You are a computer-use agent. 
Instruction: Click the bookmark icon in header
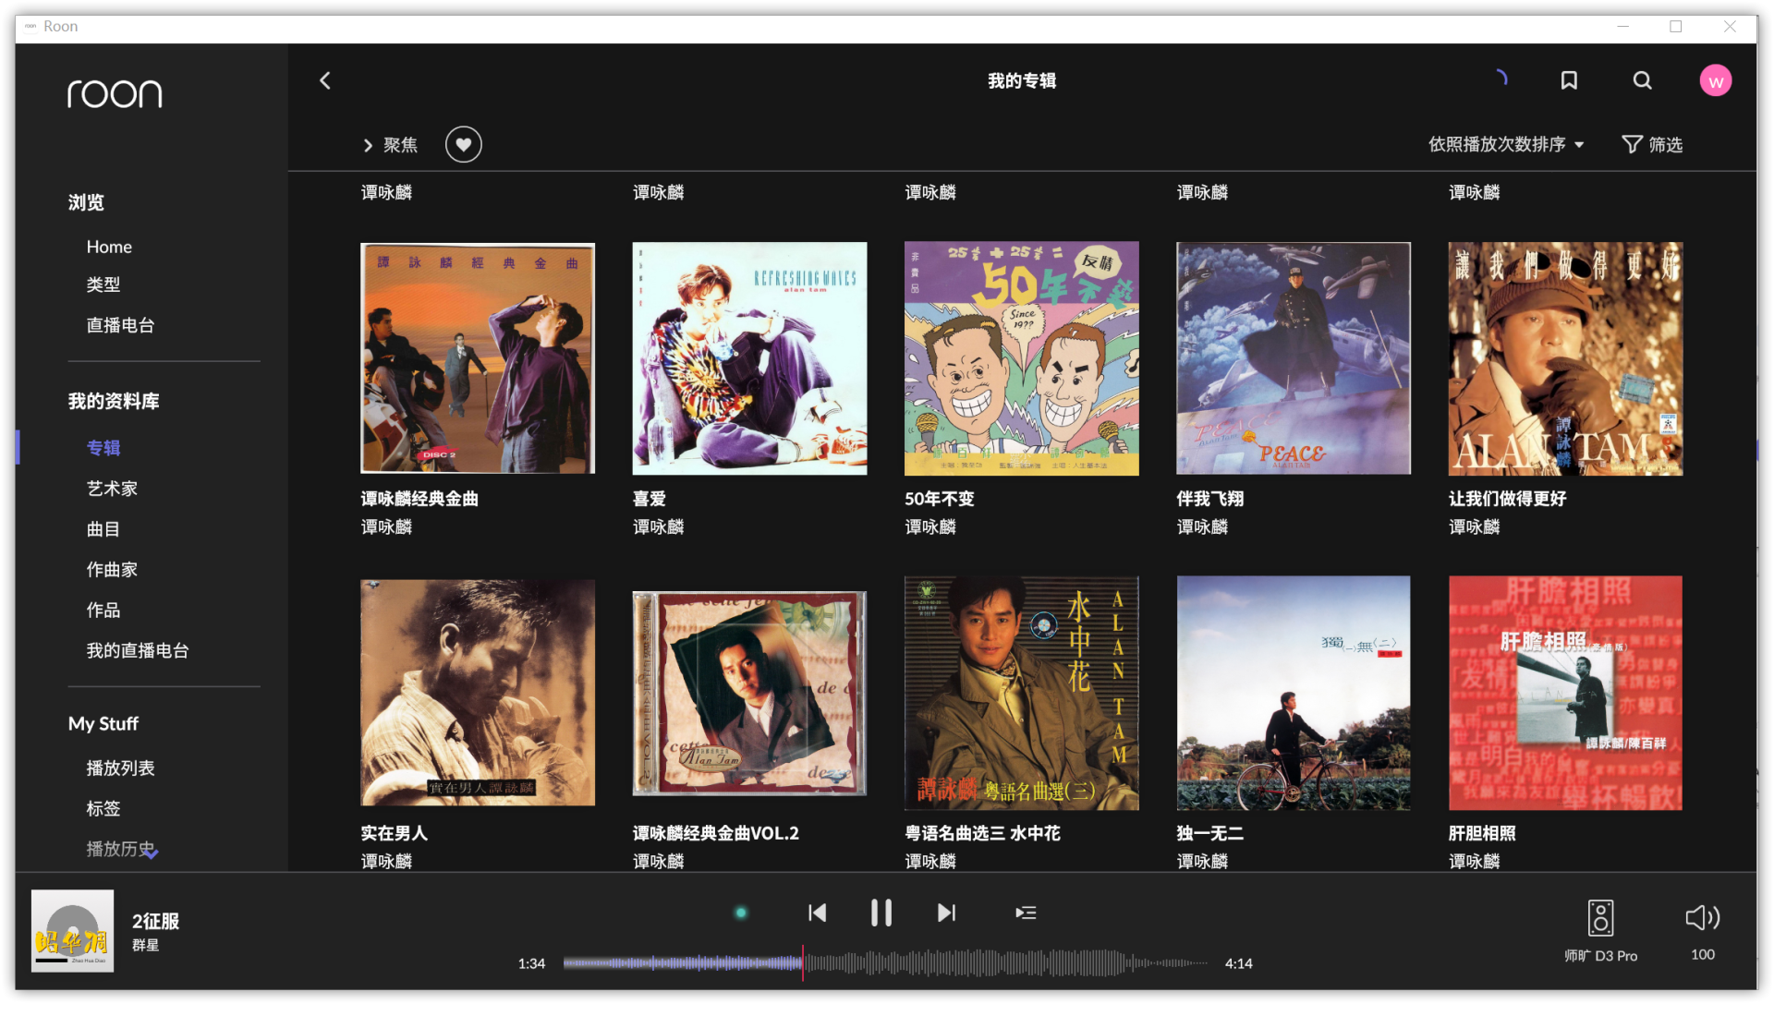click(1568, 80)
